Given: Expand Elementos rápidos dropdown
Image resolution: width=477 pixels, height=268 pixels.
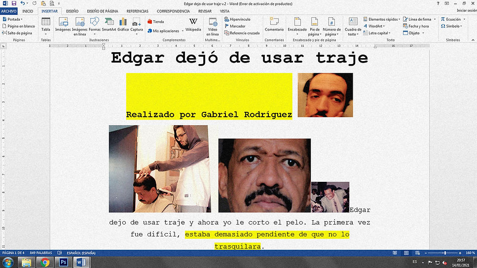Looking at the screenshot, I should (x=381, y=19).
